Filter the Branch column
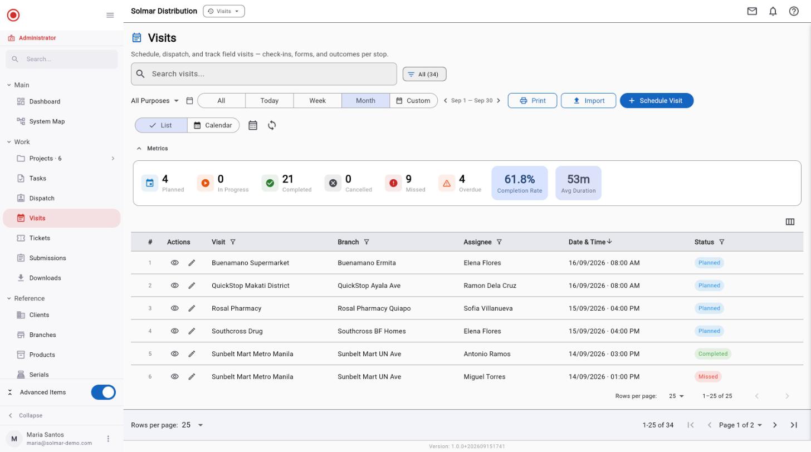The image size is (811, 452). click(367, 242)
